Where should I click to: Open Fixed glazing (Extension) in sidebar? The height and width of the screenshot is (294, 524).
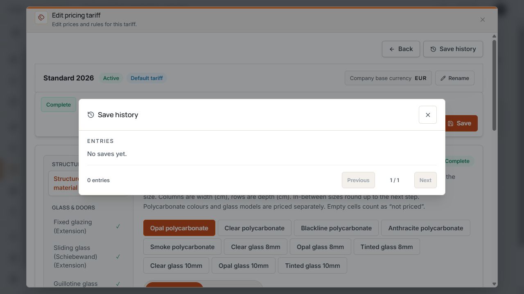click(87, 227)
